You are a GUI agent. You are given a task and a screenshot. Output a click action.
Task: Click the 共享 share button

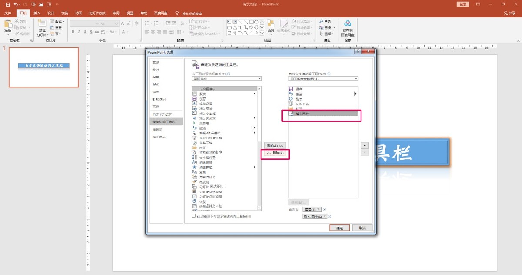(509, 13)
